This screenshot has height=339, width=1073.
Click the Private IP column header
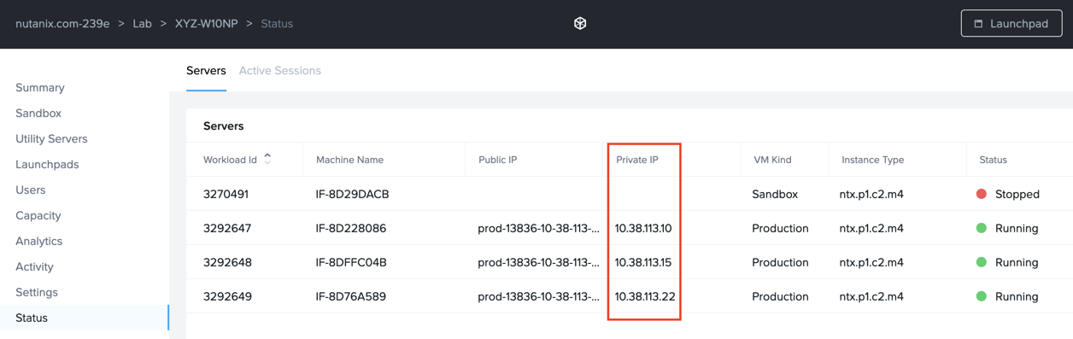[x=637, y=160]
